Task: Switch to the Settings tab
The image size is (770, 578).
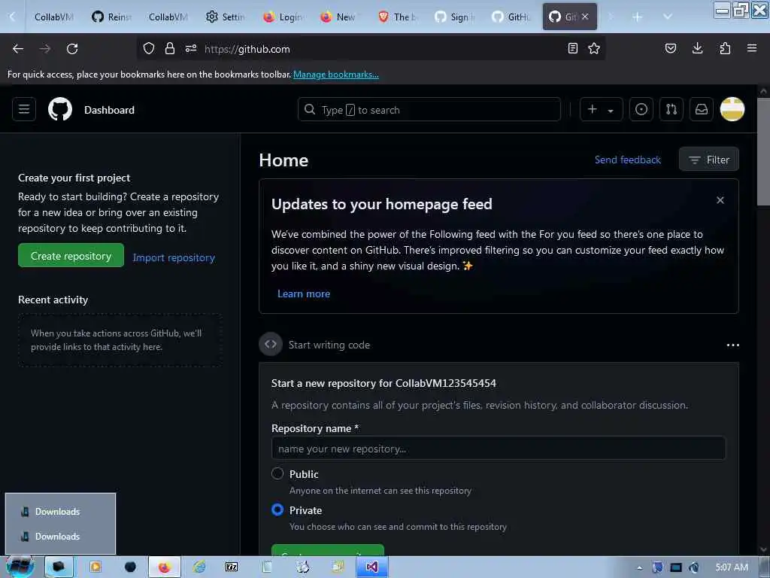Action: [226, 17]
